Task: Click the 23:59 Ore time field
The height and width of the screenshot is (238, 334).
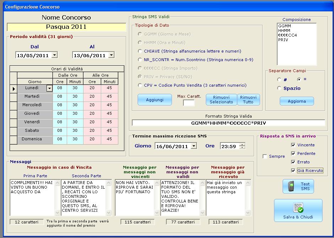Action: pyautogui.click(x=230, y=146)
